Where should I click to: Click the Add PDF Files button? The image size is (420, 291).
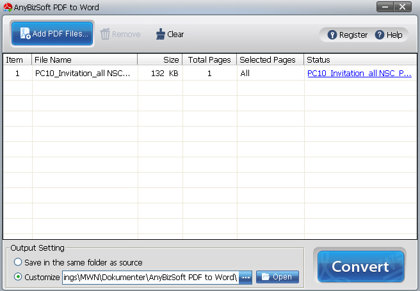(x=52, y=34)
